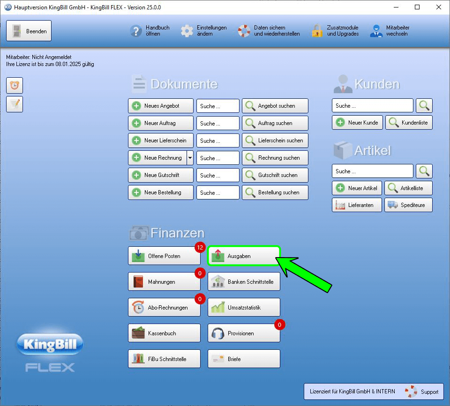Open Kassenbuch
450x406 pixels.
click(x=164, y=333)
